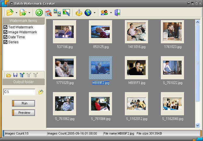Image resolution: width=203 pixels, height=141 pixels.
Task: Click the highlighted MB89F2.jpg thumbnail
Action: coord(100,68)
